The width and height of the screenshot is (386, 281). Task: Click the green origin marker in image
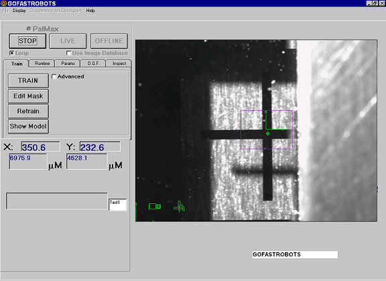(x=268, y=133)
